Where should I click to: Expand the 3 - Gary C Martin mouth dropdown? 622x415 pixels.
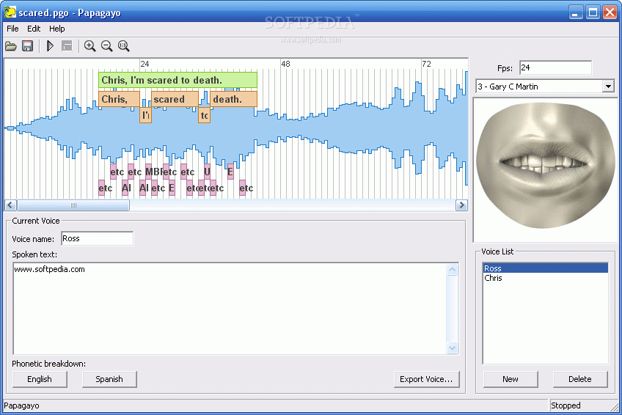(x=608, y=87)
